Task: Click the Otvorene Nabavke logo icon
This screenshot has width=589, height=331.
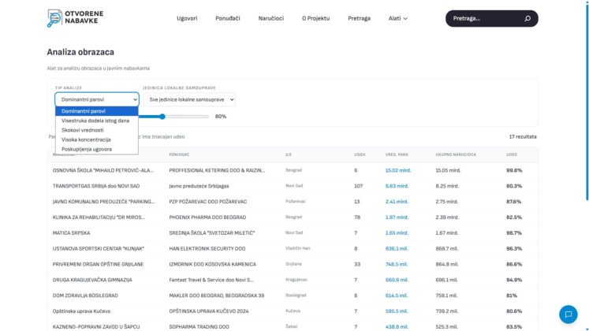Action: (54, 18)
